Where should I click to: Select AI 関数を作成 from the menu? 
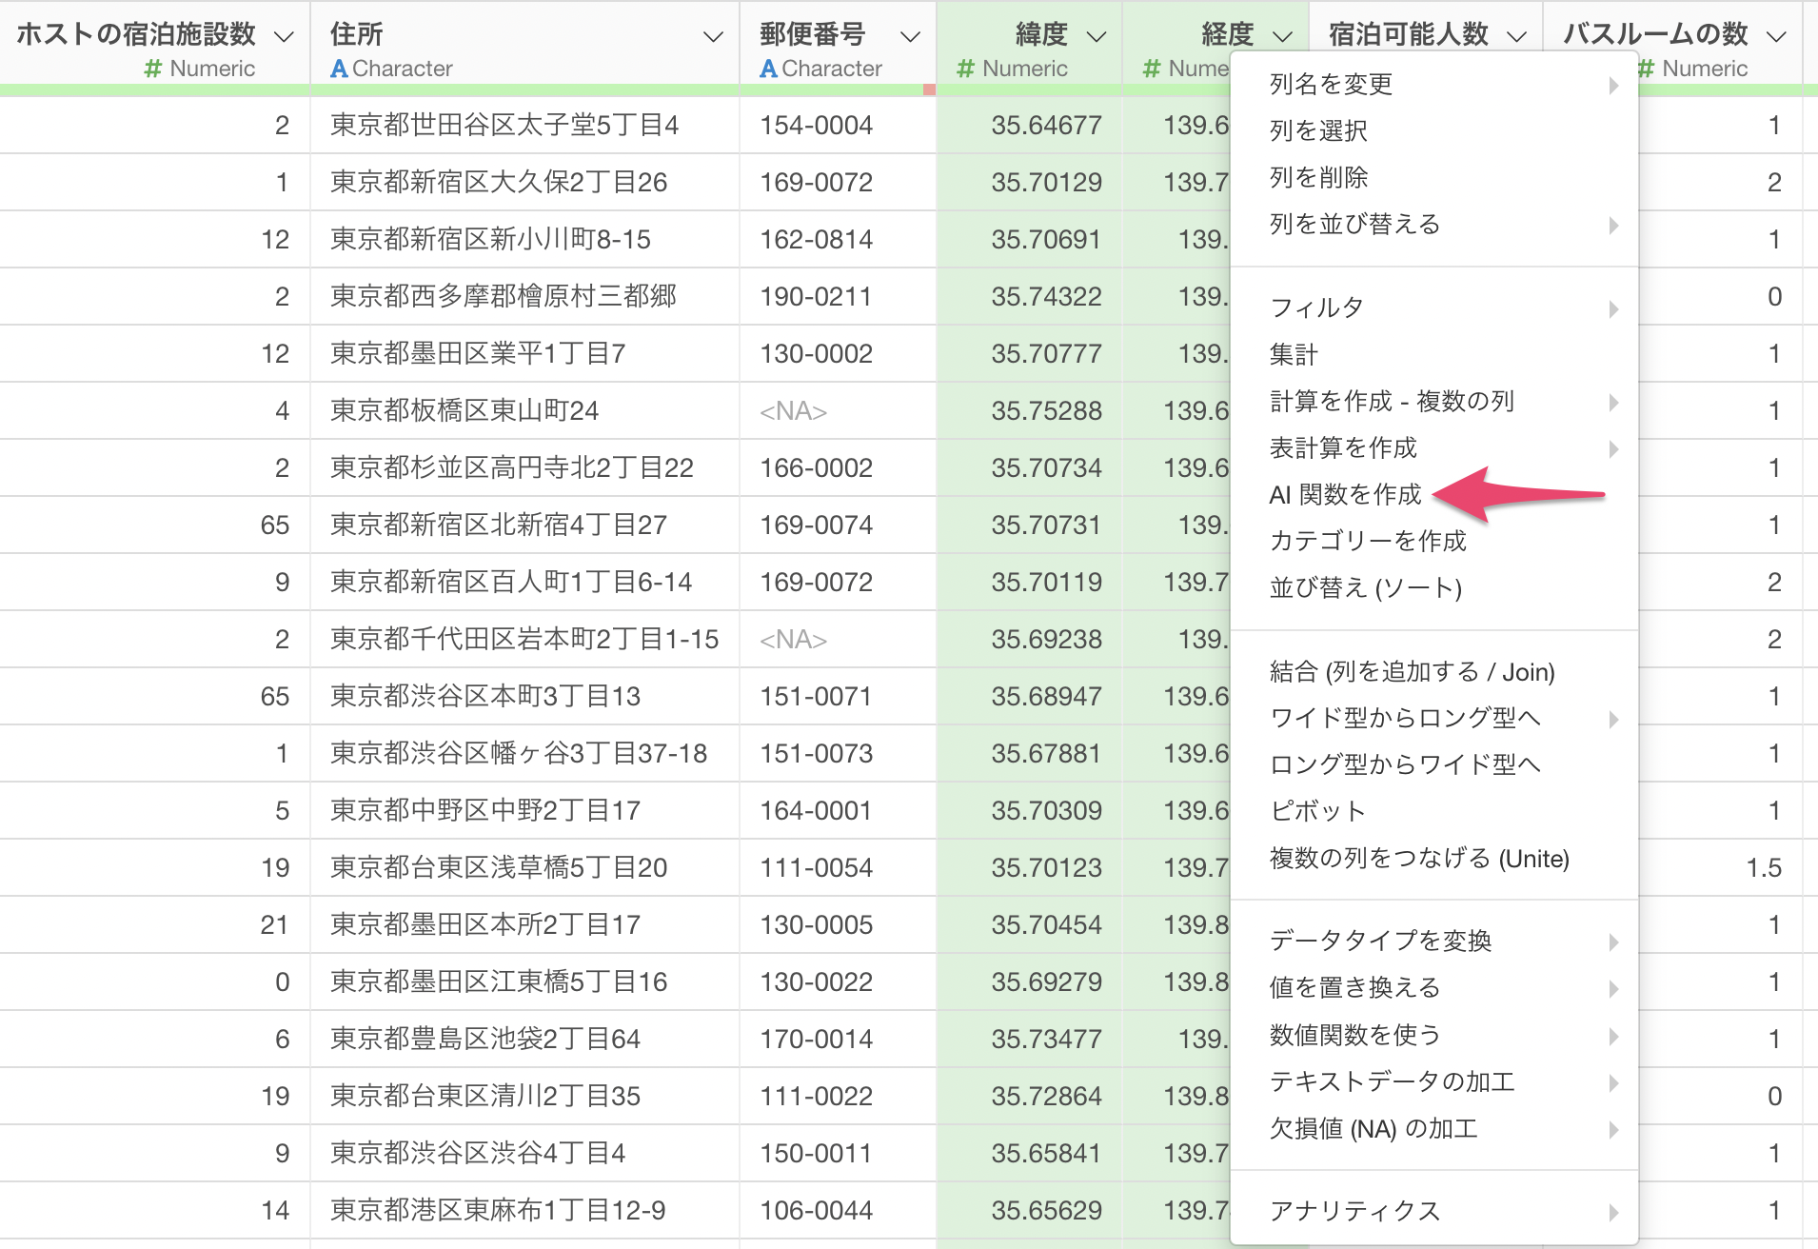click(x=1345, y=494)
